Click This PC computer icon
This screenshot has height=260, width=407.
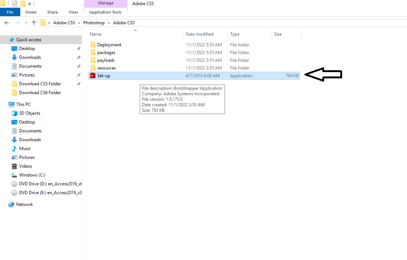click(12, 104)
